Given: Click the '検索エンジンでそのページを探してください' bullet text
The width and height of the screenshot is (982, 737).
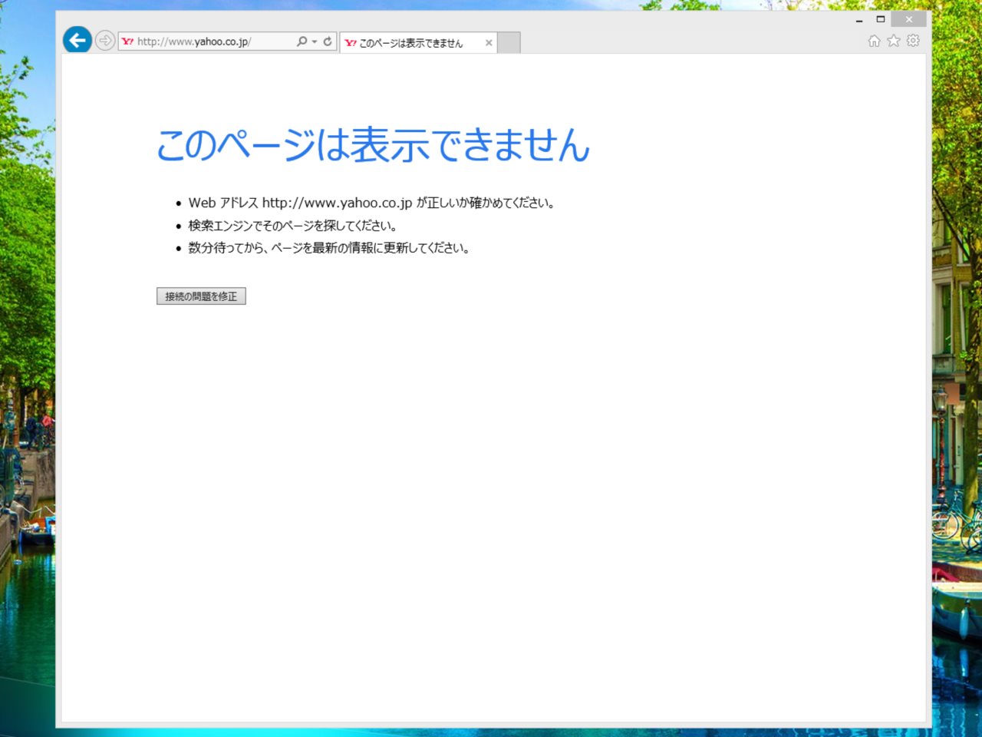Looking at the screenshot, I should [292, 226].
